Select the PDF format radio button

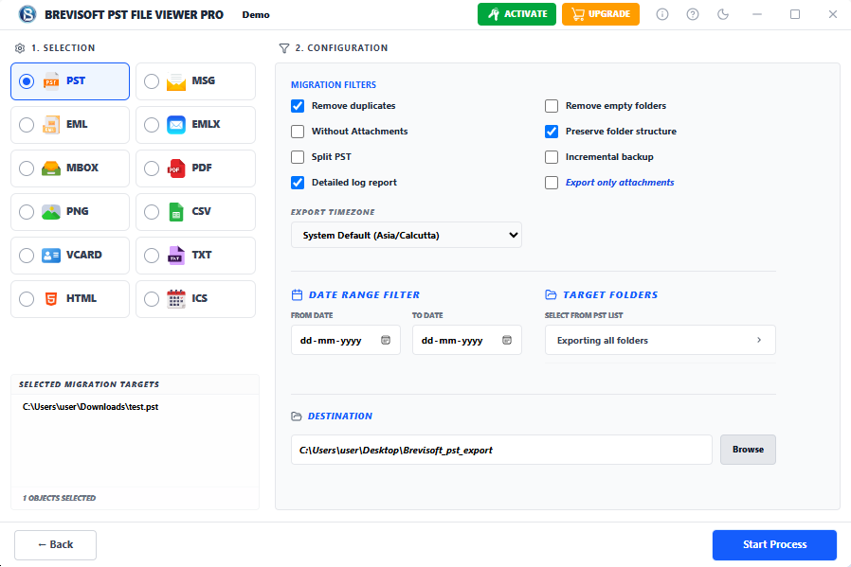(x=152, y=168)
